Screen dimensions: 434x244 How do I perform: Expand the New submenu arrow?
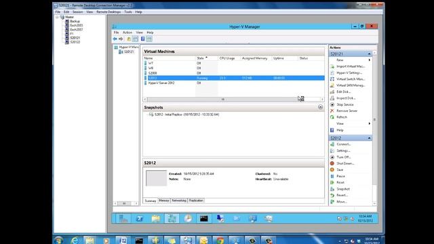tap(369, 60)
